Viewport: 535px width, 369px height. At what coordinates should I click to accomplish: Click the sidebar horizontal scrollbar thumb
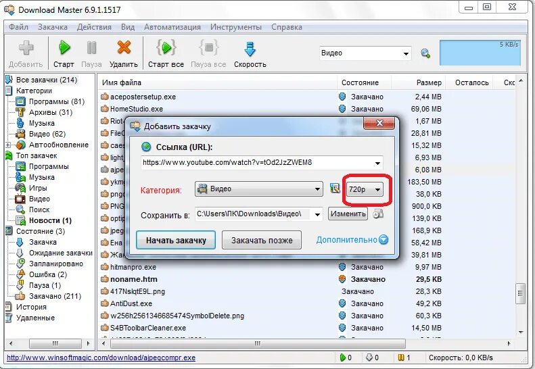coord(55,343)
